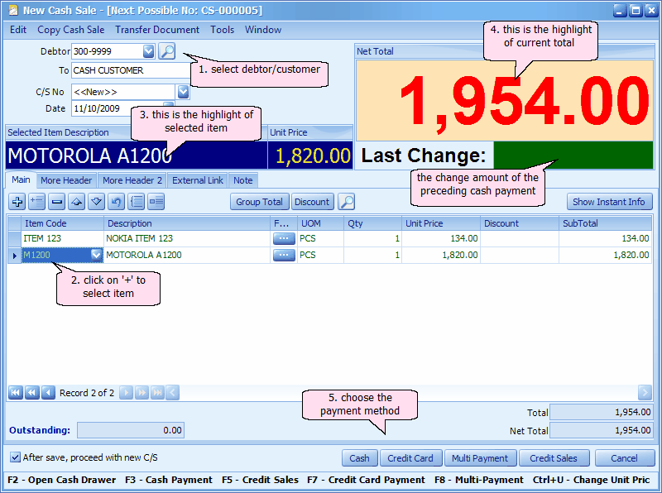Click the item search magnifier next to Discount

347,202
